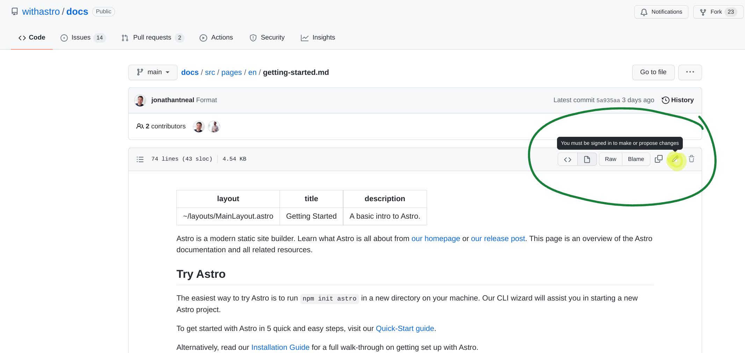
Task: Open commit hash 5a935aa
Action: coord(608,100)
